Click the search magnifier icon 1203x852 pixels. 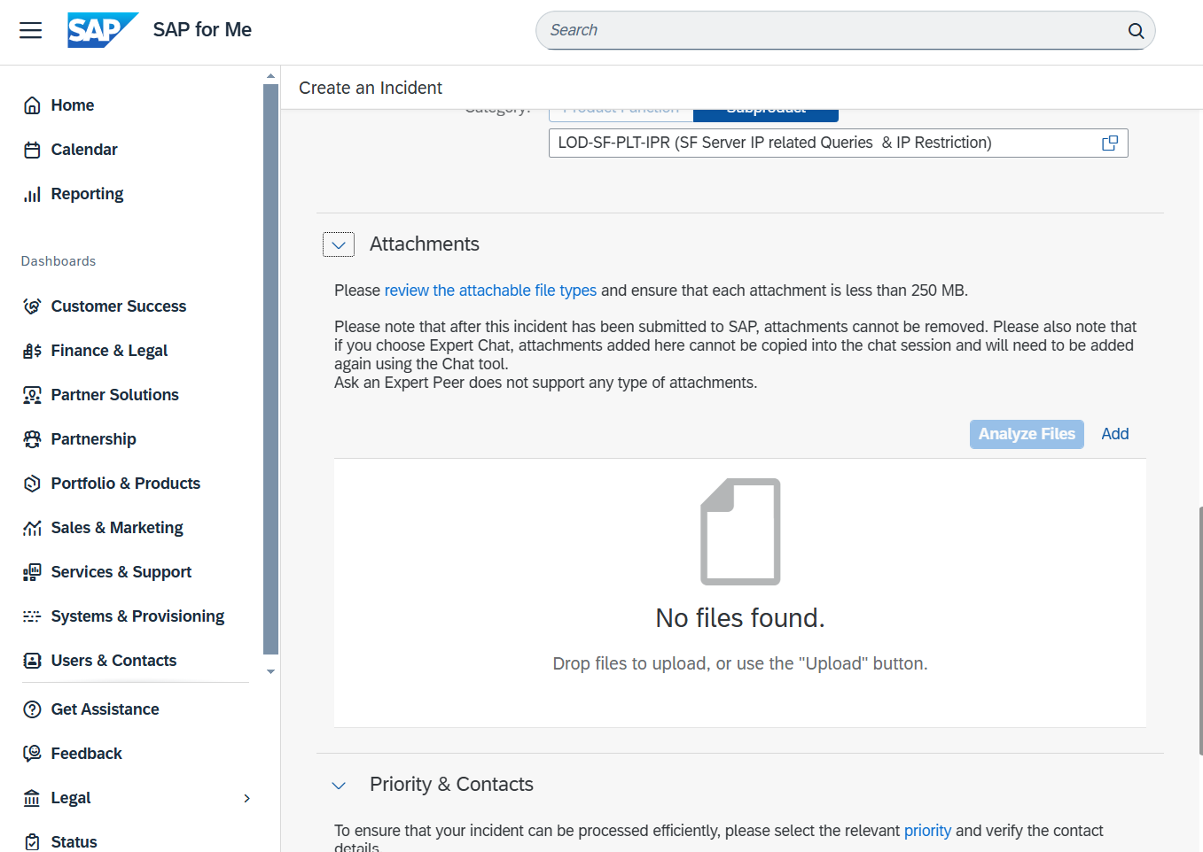(1136, 31)
